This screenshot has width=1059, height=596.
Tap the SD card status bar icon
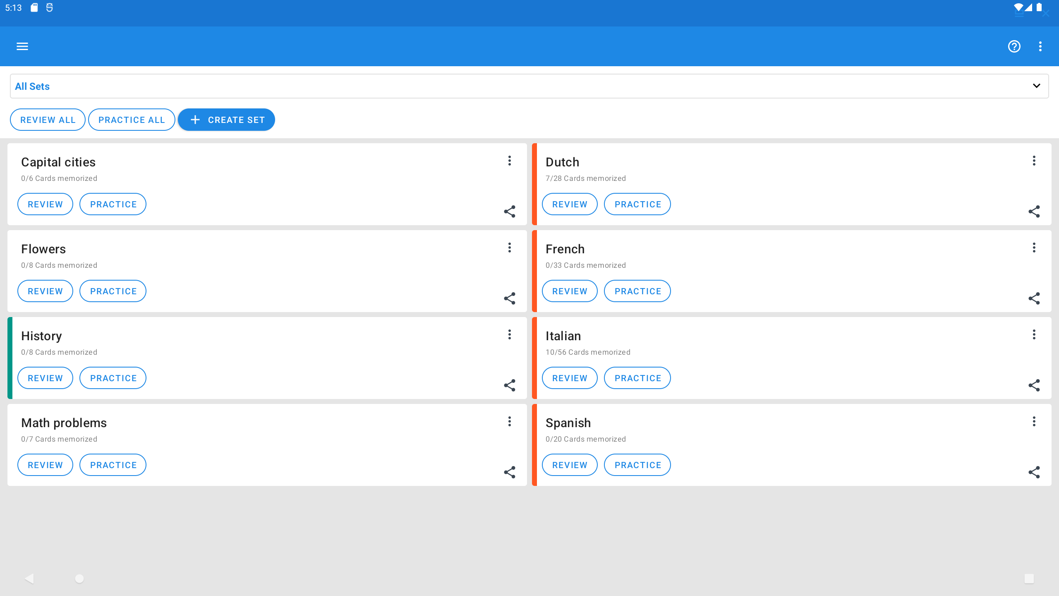coord(34,7)
